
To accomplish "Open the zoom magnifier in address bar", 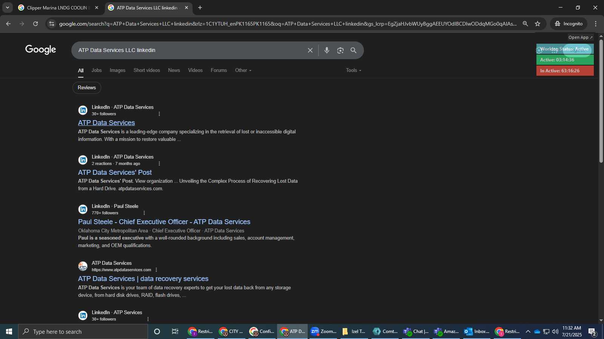I will [x=525, y=24].
